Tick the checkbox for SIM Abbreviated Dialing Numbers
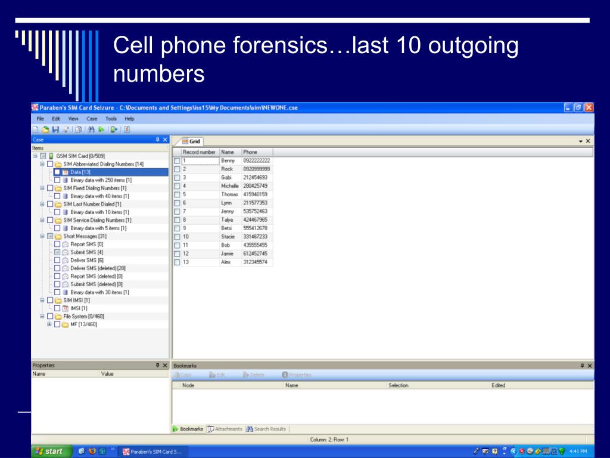The width and height of the screenshot is (610, 458). pos(50,164)
